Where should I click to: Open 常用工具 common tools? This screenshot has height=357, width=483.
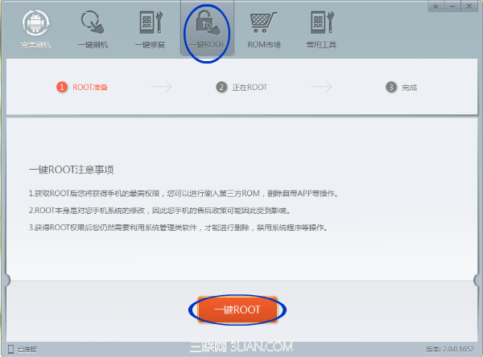(321, 29)
